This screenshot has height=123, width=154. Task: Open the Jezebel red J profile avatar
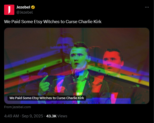tap(9, 10)
